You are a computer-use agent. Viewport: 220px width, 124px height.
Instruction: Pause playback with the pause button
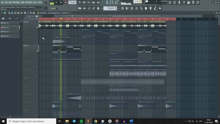pyautogui.click(x=56, y=2)
